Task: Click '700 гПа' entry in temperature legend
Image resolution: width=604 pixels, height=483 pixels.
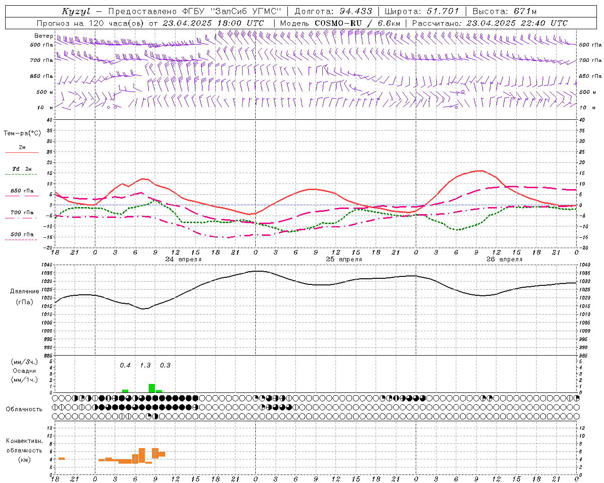Action: 22,213
